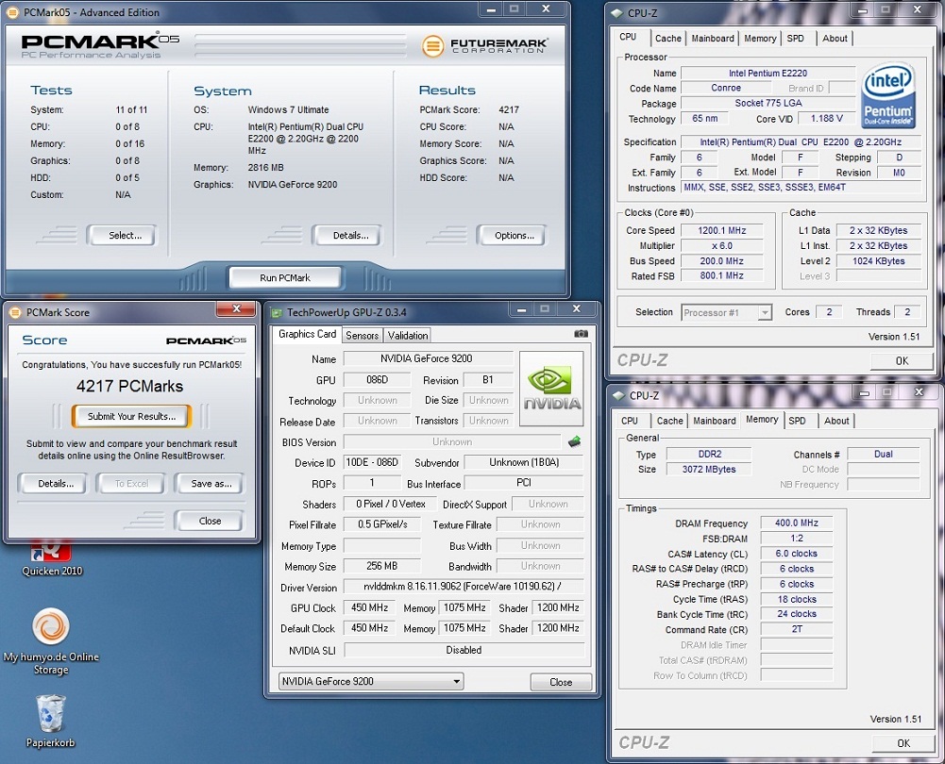Screen dimensions: 945x764
Task: Click Close in the PCMark Score dialog
Action: [x=210, y=521]
